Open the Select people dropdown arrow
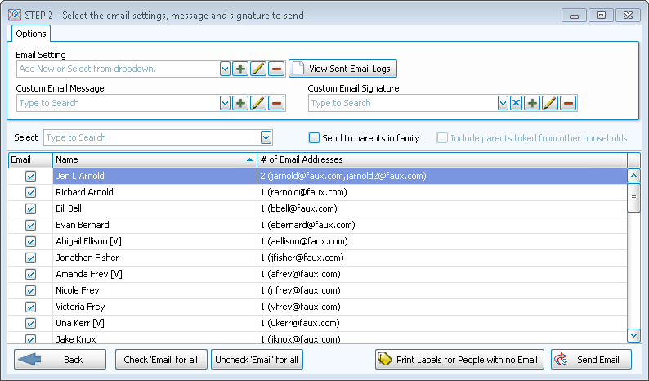 266,137
